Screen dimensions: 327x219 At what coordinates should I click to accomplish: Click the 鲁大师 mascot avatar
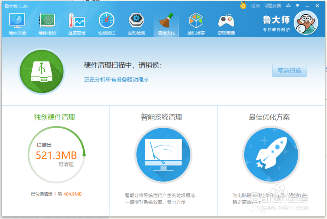[306, 23]
